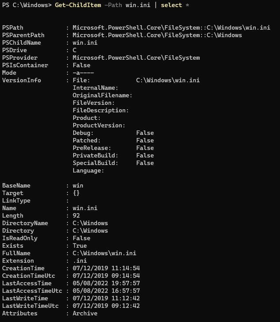The width and height of the screenshot is (280, 322).
Task: Click the select keyword in the command
Action: (x=172, y=5)
